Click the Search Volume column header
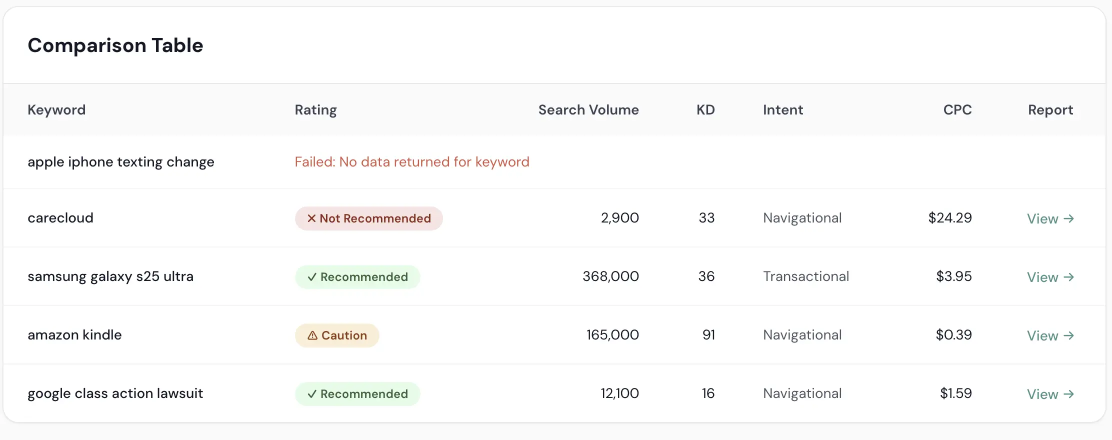1112x440 pixels. [x=588, y=110]
